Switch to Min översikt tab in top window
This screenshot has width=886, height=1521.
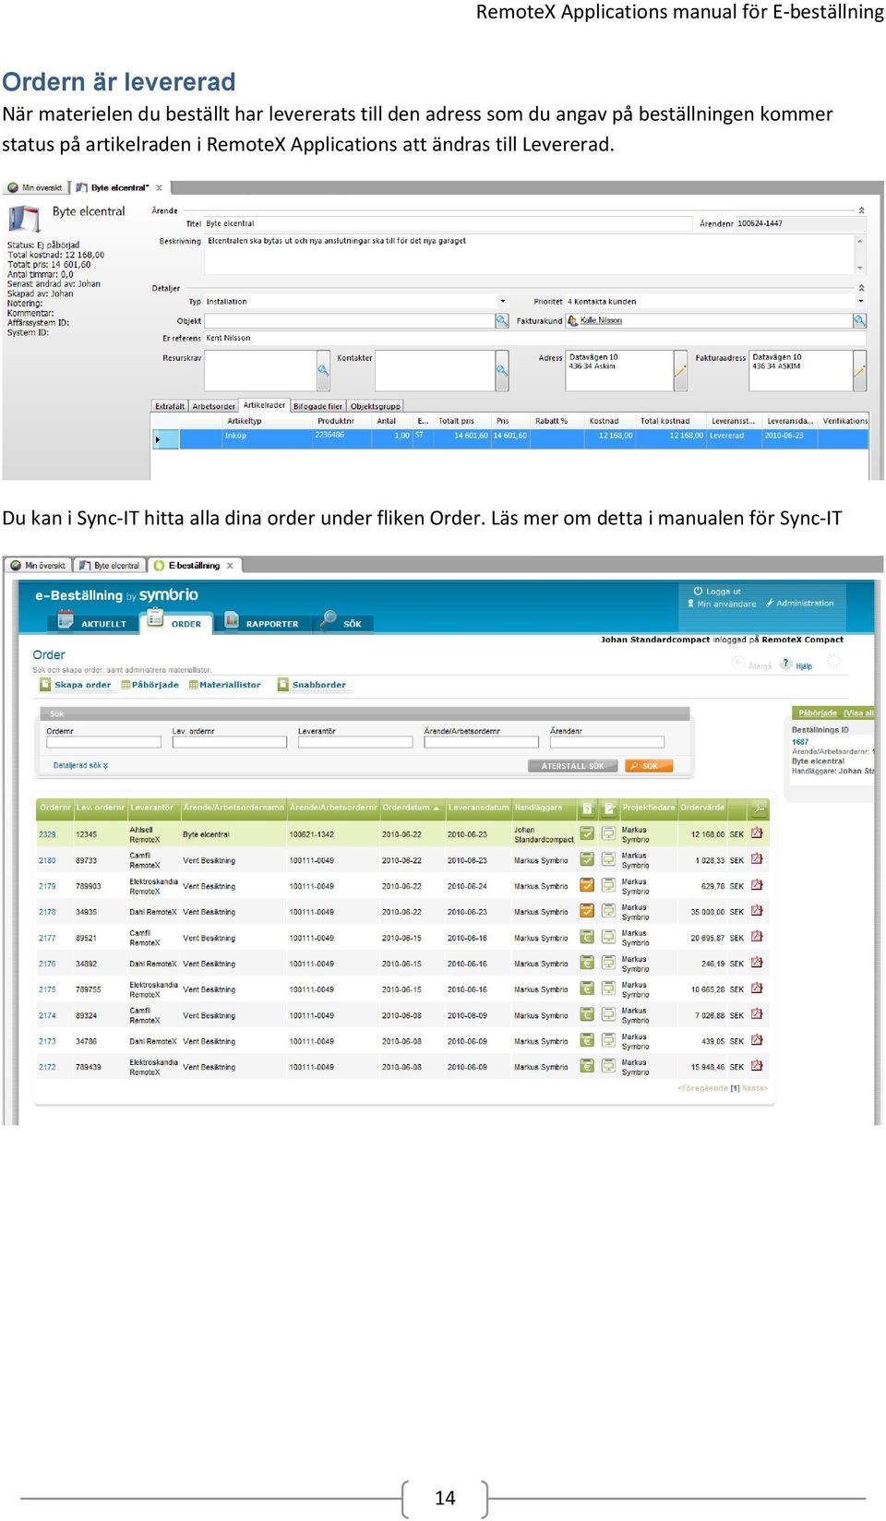37,187
